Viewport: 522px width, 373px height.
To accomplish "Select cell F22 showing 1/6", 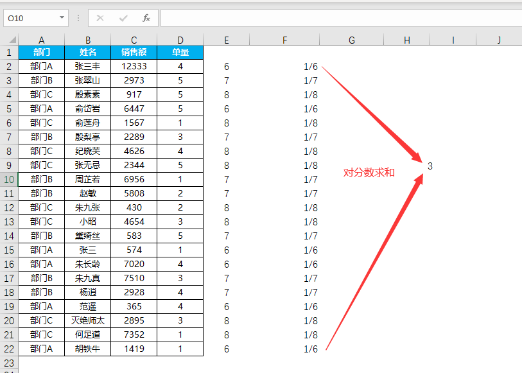I will [284, 349].
